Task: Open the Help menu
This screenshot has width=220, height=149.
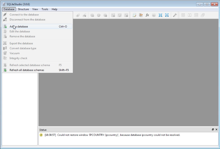Action: (55, 9)
